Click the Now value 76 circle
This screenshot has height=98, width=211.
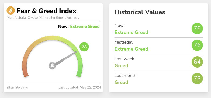pyautogui.click(x=197, y=29)
